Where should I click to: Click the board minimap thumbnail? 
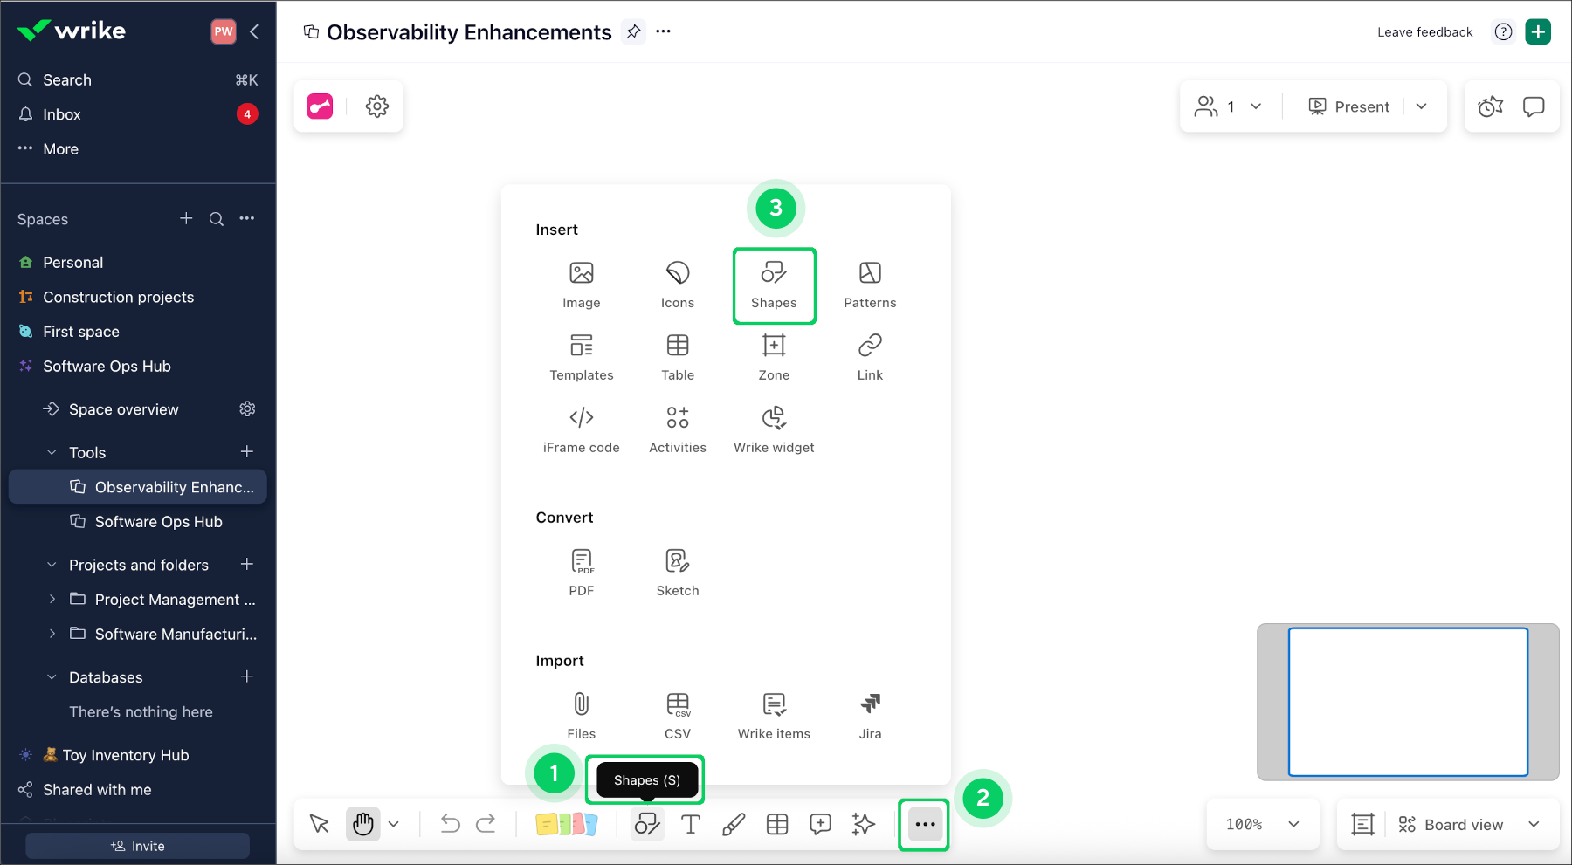pos(1408,702)
